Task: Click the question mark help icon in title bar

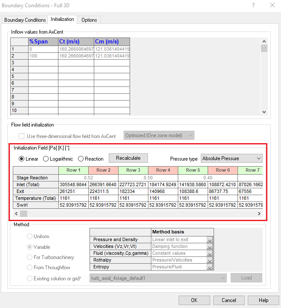Action: [253, 5]
